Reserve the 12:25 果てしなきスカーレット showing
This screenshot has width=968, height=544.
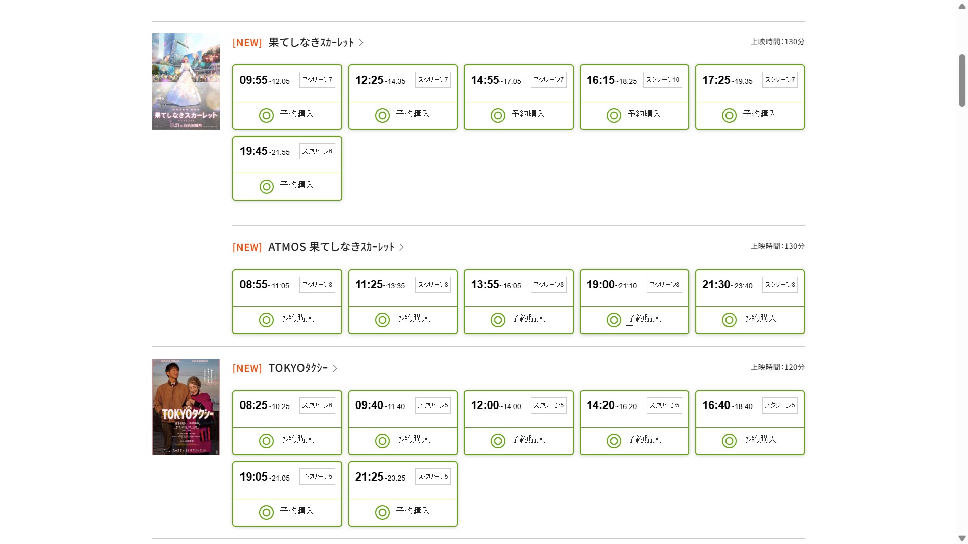point(403,115)
